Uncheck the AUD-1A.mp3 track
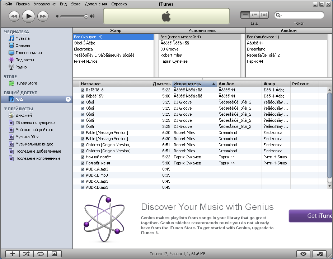 83,169
